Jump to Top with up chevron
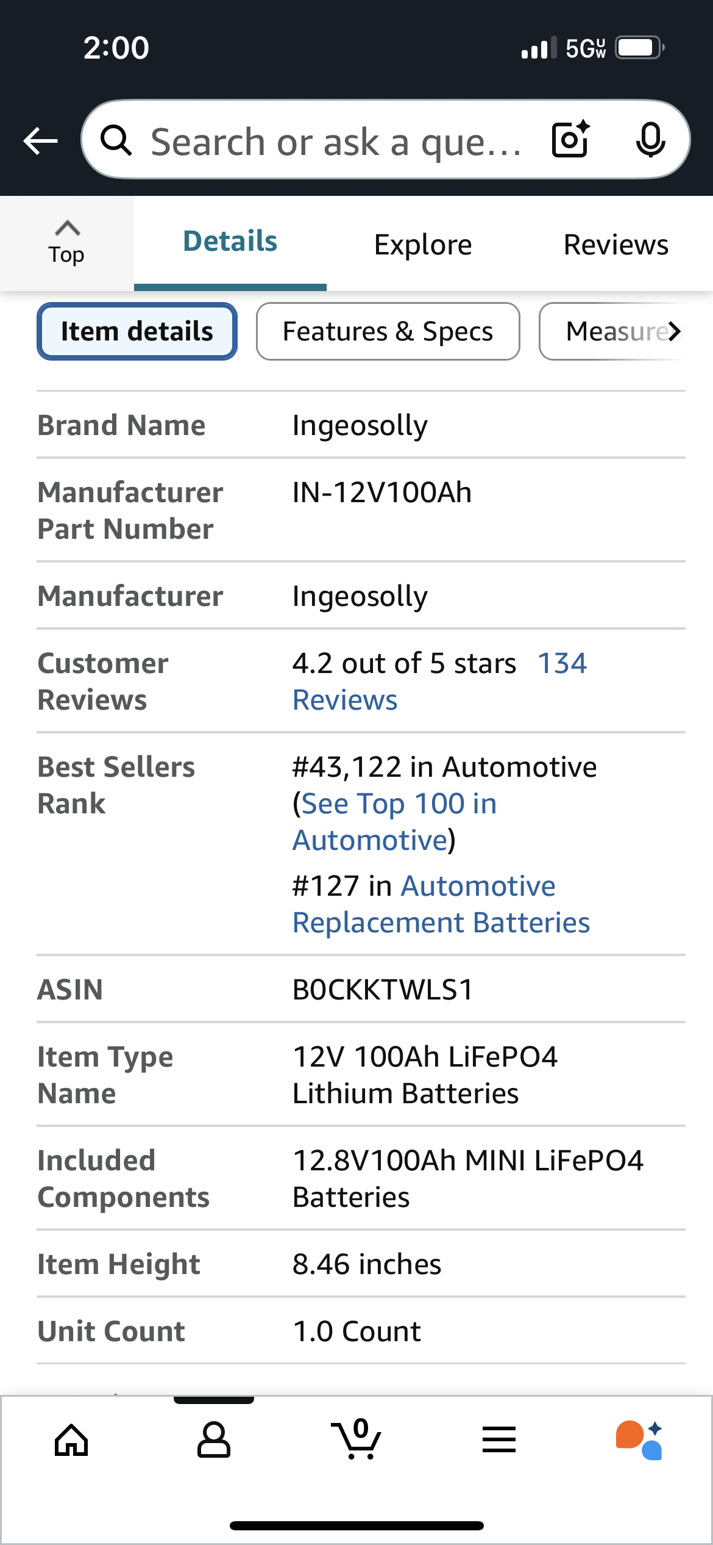 coord(67,243)
